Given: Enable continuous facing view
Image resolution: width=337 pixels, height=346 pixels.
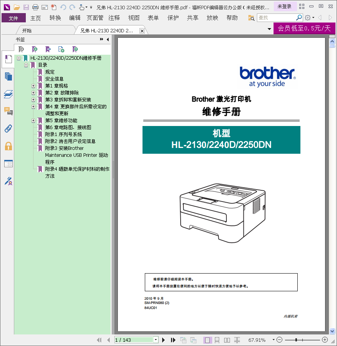Looking at the screenshot, I should [237, 340].
